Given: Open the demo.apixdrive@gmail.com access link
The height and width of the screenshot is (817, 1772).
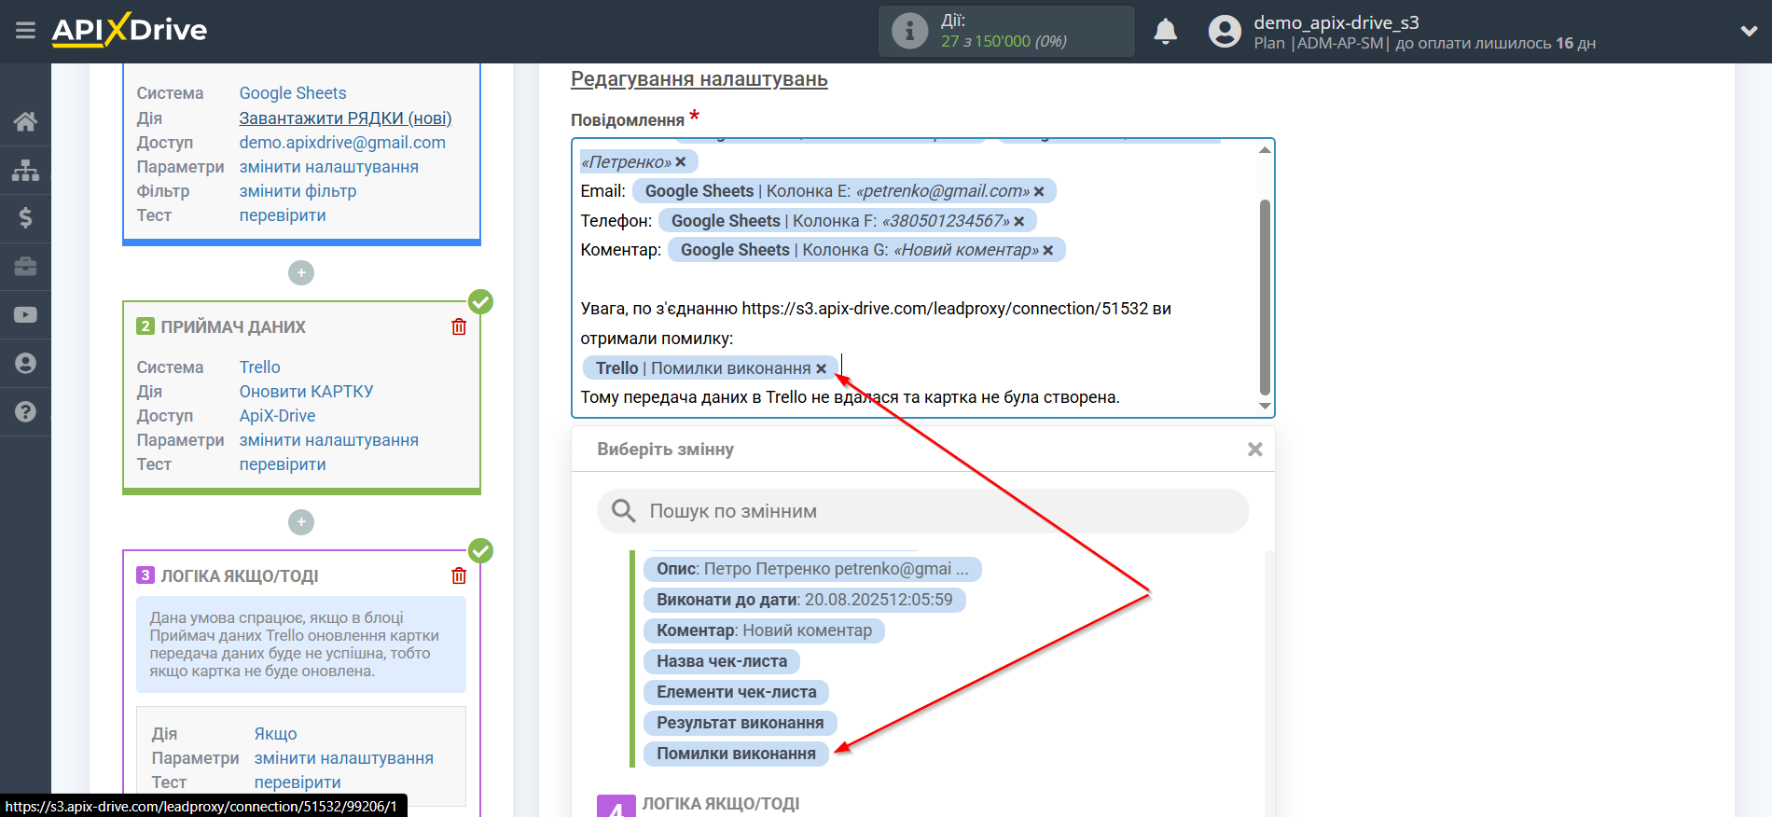Looking at the screenshot, I should [342, 143].
